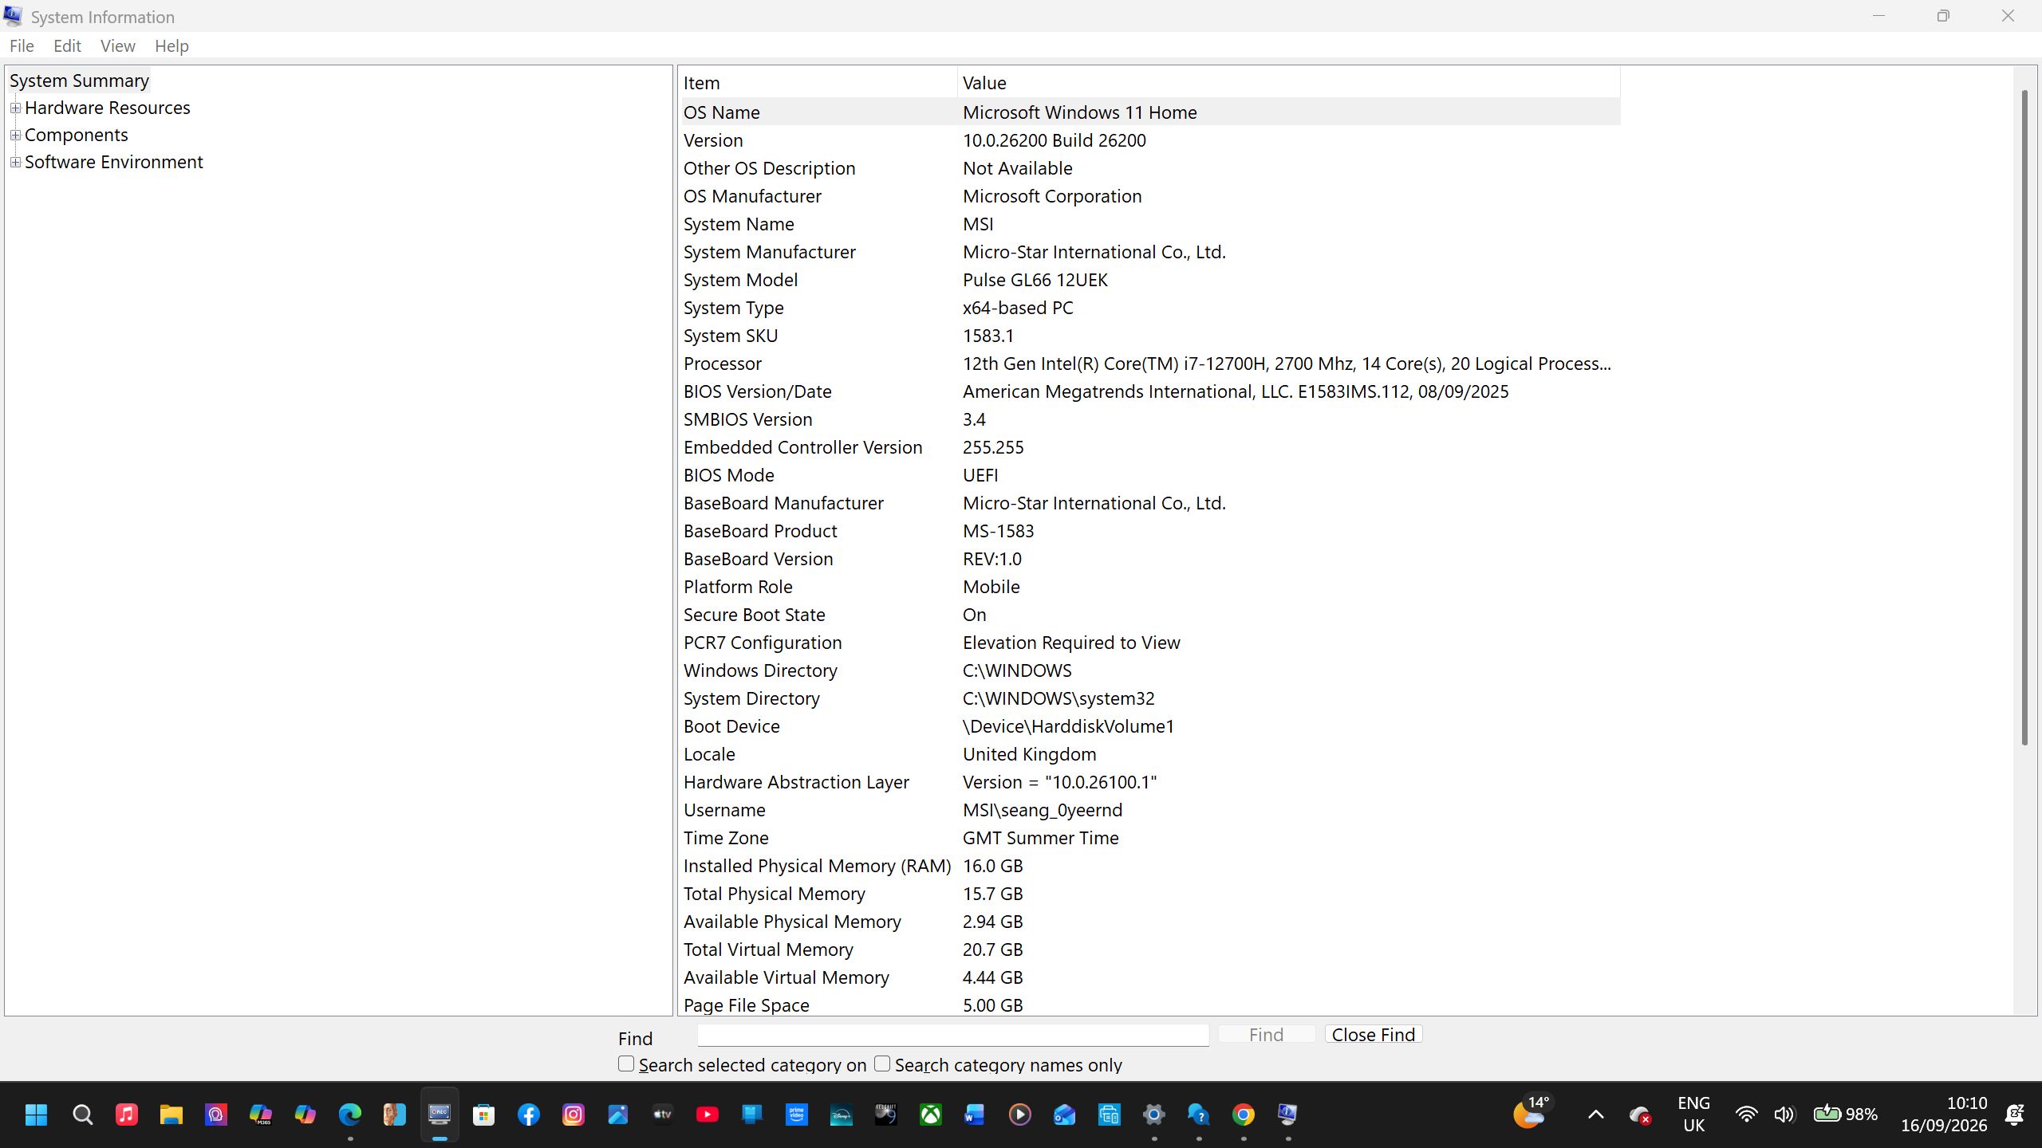Focus the Find text input field
This screenshot has width=2042, height=1148.
[953, 1035]
